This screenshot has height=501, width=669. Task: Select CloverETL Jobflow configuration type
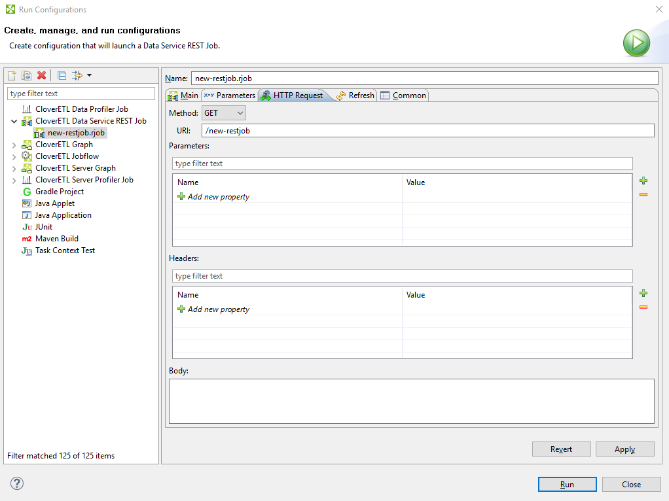[67, 156]
